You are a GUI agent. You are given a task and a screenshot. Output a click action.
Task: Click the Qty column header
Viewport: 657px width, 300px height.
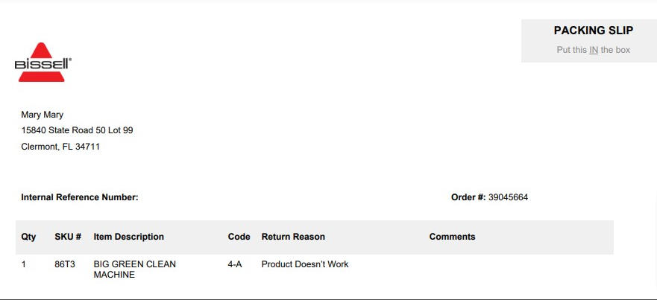pyautogui.click(x=28, y=237)
